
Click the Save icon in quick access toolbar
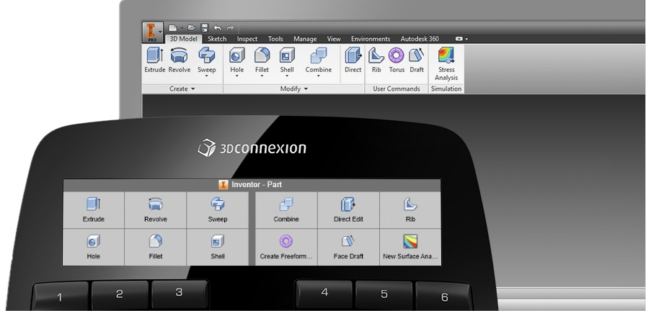[205, 27]
